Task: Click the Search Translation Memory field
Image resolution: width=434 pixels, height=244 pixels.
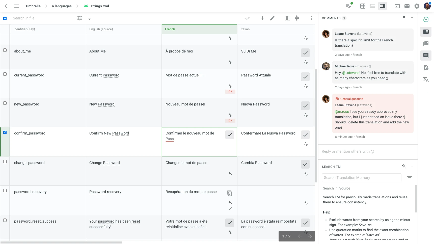Action: point(361,178)
